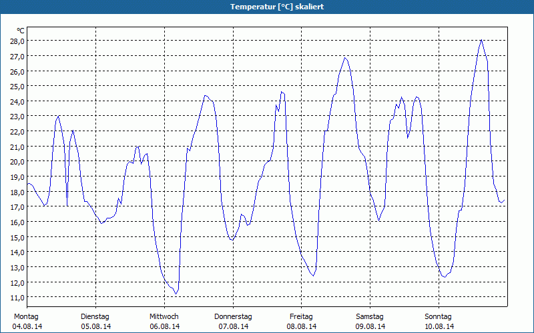
Task: Click the 28,0 y-axis value
Action: (x=18, y=41)
